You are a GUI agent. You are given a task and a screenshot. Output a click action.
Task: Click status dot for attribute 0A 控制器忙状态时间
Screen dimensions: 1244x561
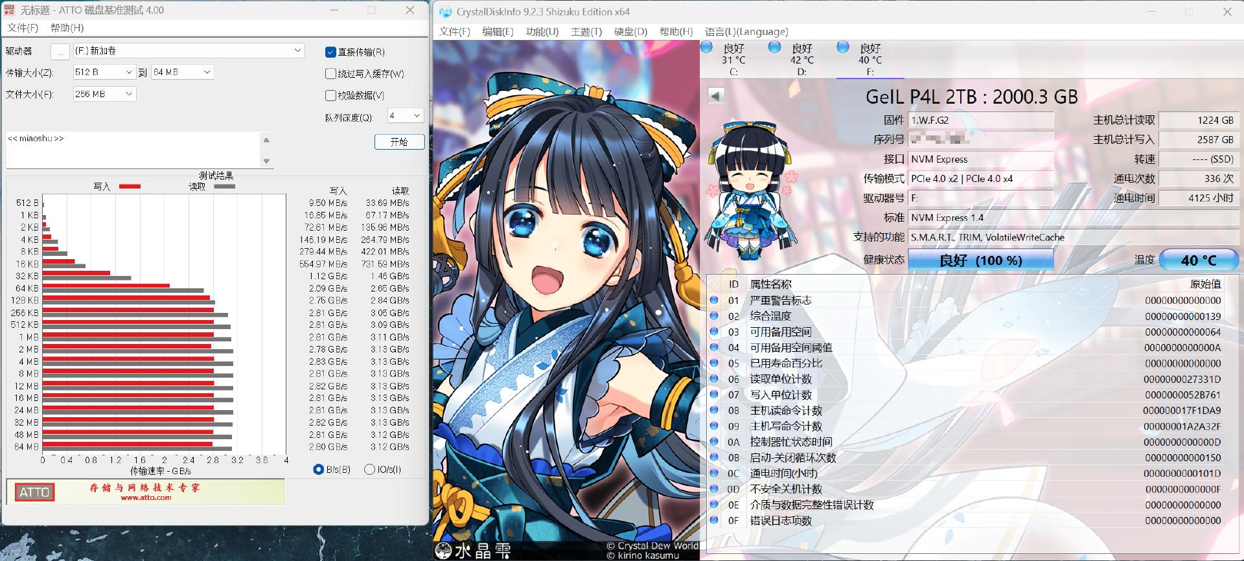tap(714, 442)
